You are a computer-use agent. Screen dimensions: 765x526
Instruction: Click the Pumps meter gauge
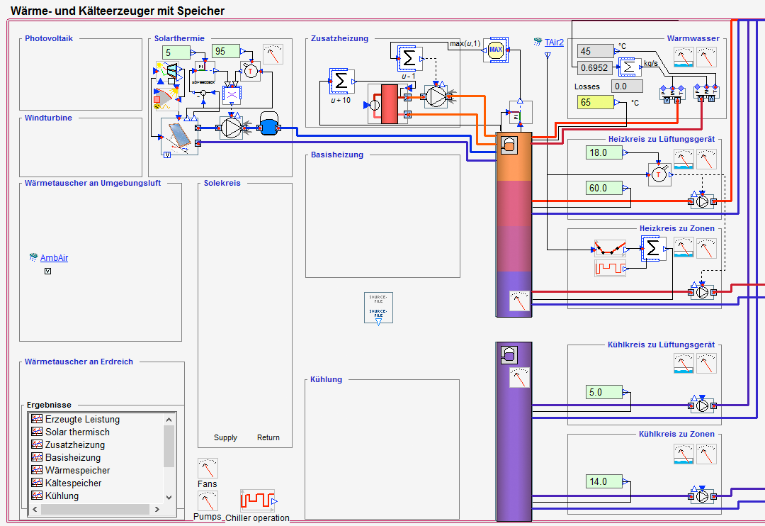coord(208,501)
